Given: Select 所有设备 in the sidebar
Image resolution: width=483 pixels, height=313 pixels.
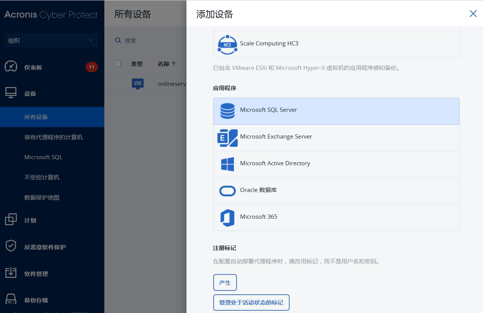Looking at the screenshot, I should 52,117.
